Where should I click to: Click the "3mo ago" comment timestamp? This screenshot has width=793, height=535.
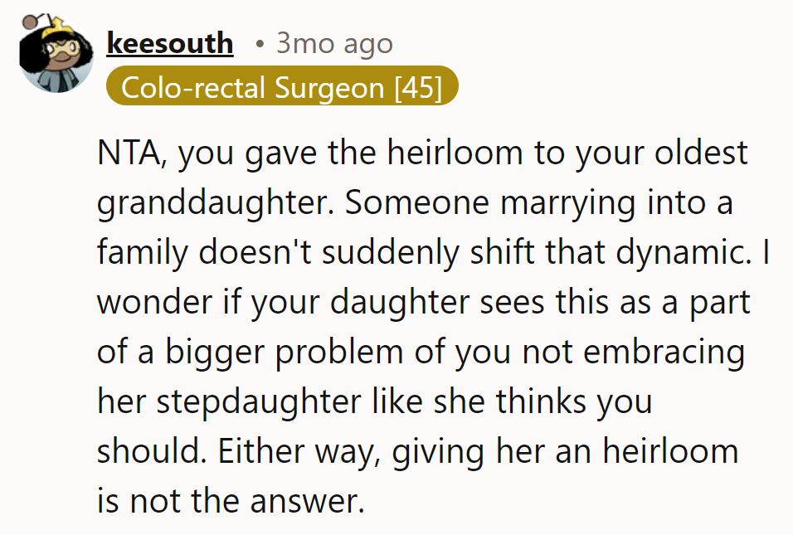click(334, 43)
